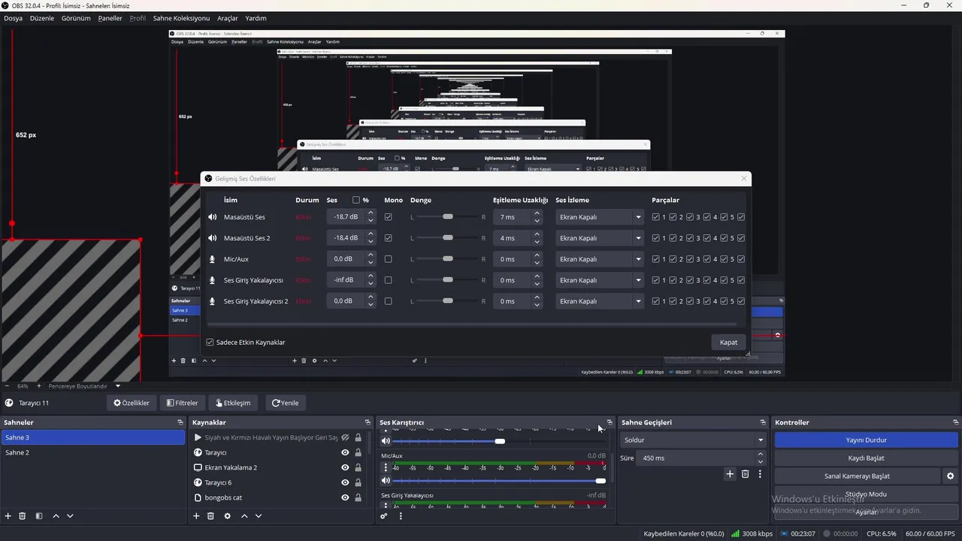Image resolution: width=962 pixels, height=541 pixels.
Task: Remove scene transition with trash icon
Action: [746, 474]
